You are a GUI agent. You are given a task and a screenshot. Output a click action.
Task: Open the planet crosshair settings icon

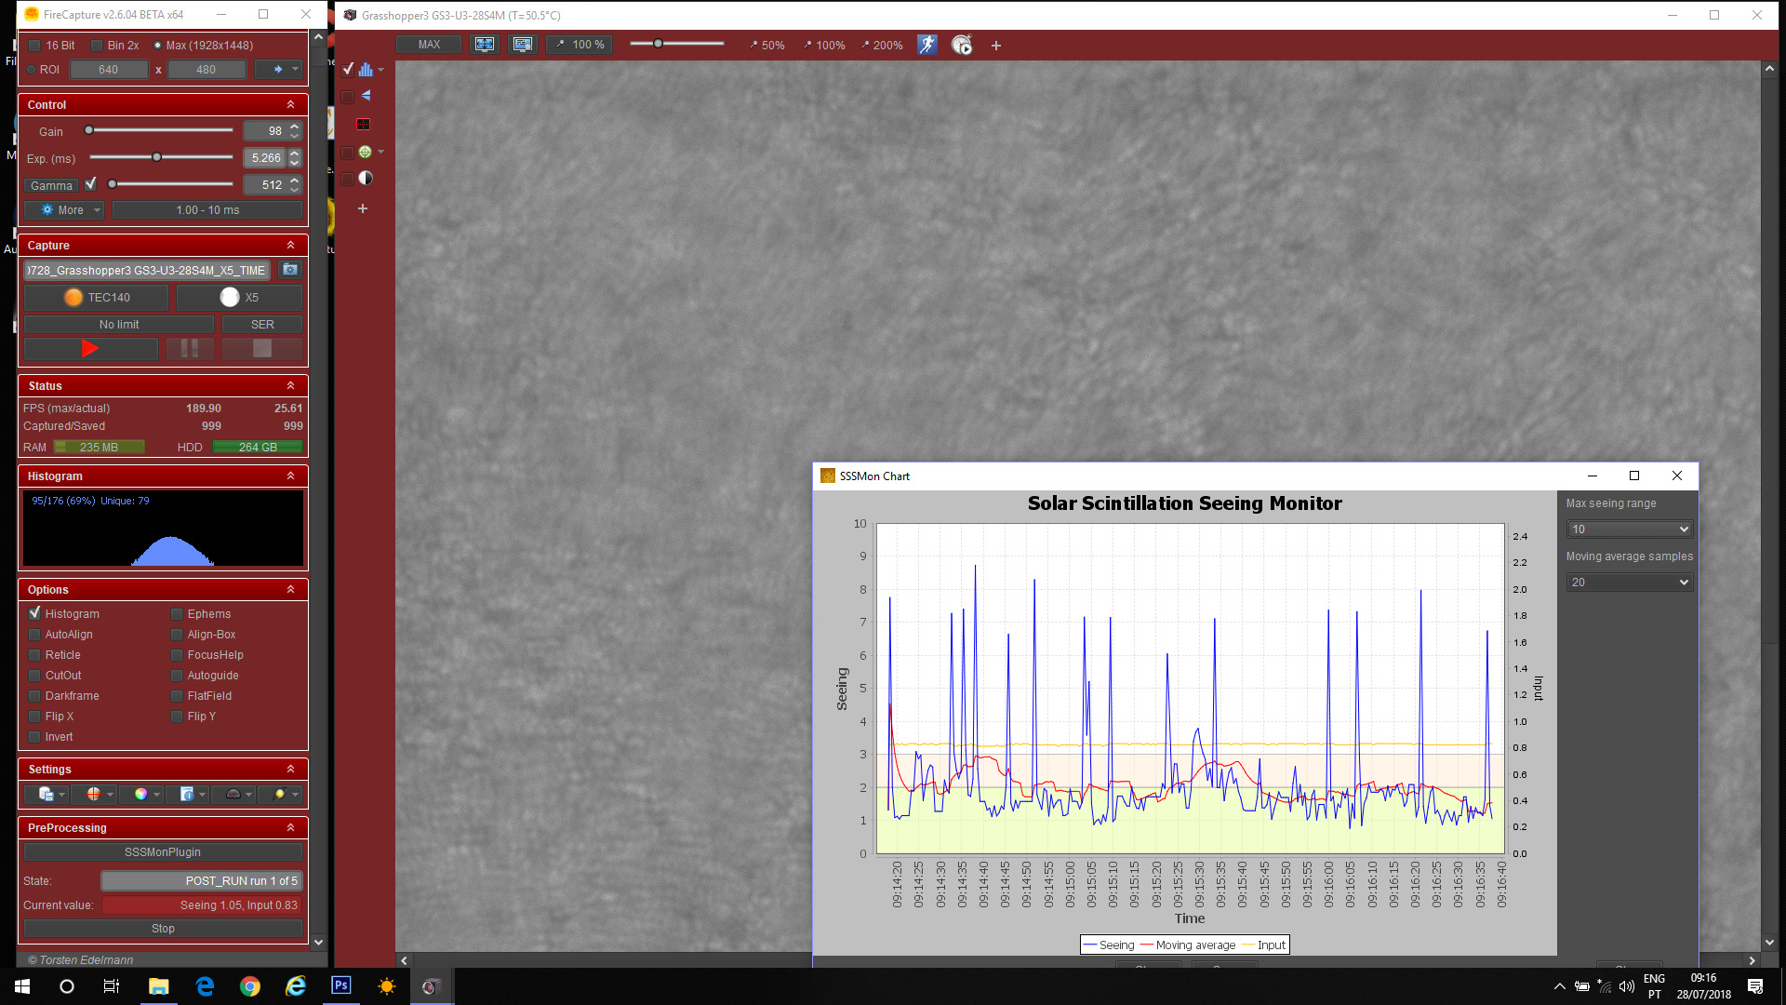pos(93,794)
